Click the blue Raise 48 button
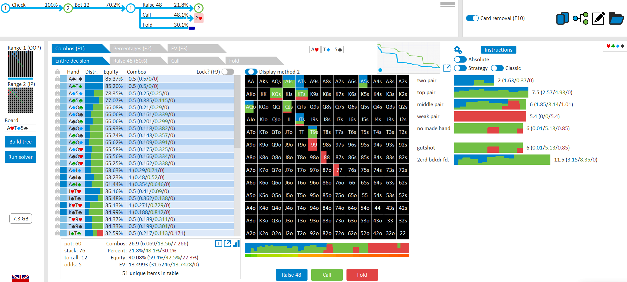 292,275
